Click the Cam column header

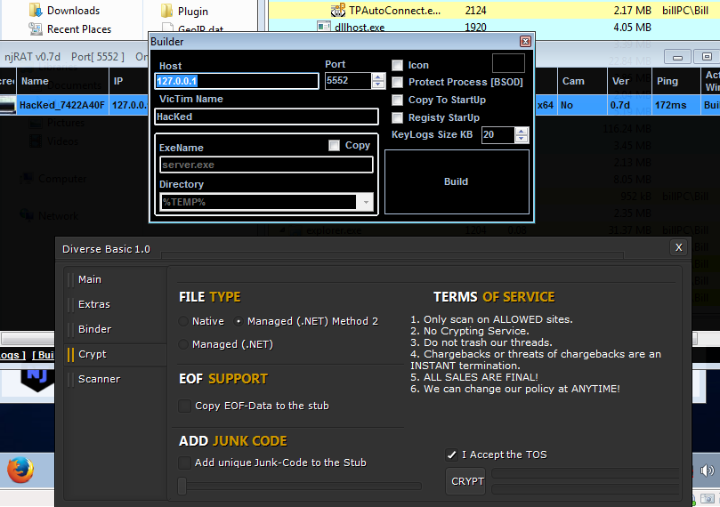pyautogui.click(x=581, y=81)
